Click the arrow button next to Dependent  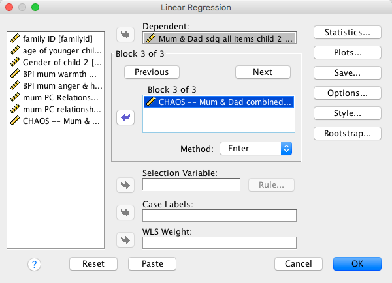(x=125, y=35)
